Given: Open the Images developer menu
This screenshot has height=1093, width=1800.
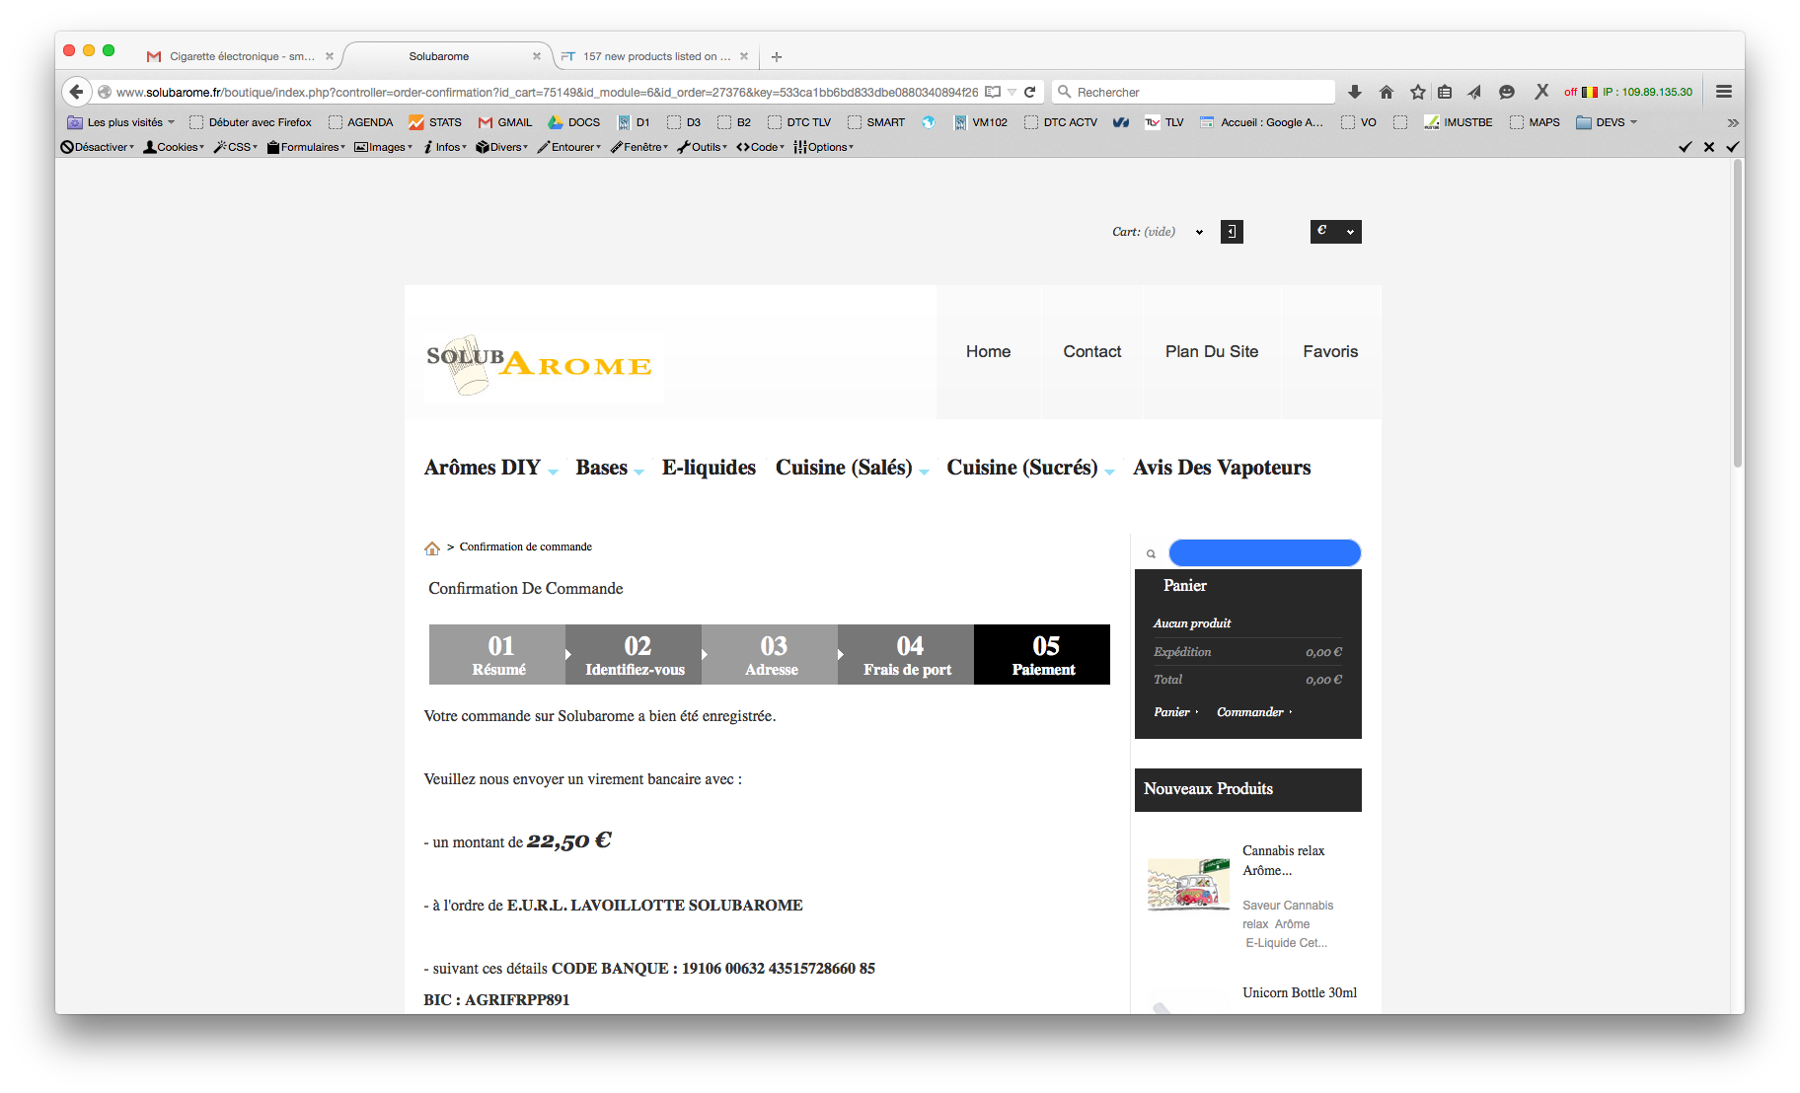Looking at the screenshot, I should pos(383,147).
